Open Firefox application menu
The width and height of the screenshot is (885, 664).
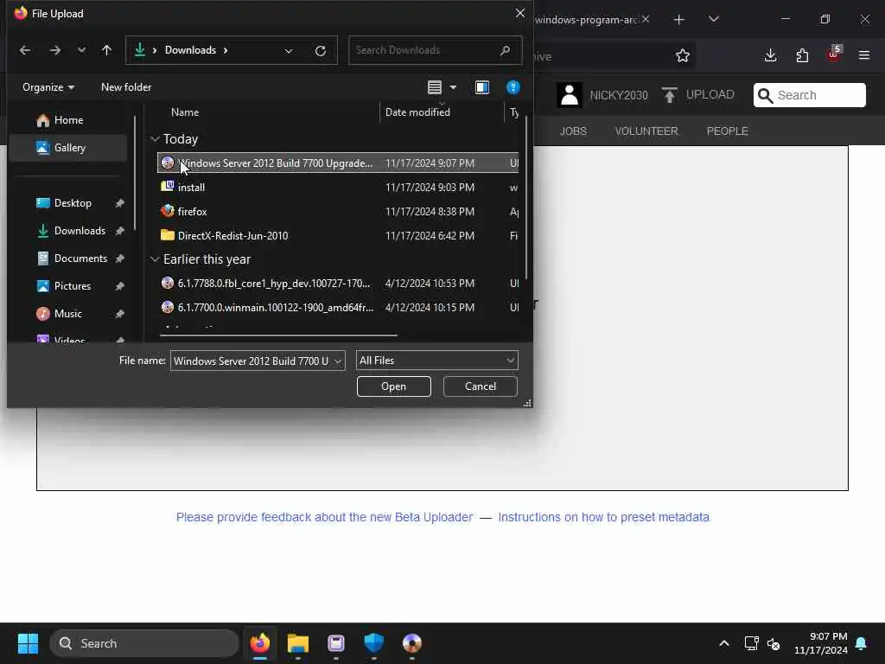(x=864, y=55)
